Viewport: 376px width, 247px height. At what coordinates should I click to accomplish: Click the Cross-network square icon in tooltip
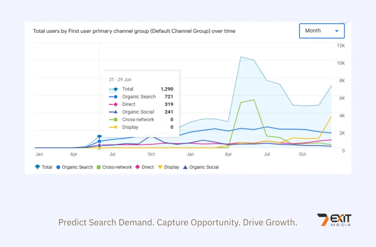(x=115, y=119)
